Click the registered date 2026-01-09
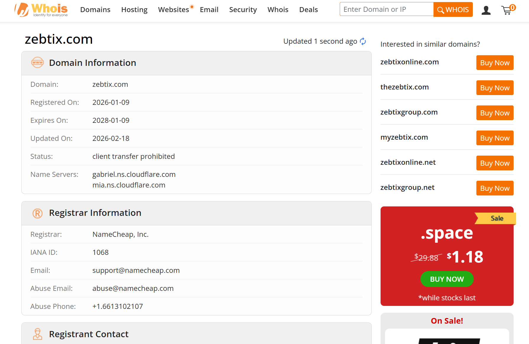529x344 pixels. pos(111,102)
